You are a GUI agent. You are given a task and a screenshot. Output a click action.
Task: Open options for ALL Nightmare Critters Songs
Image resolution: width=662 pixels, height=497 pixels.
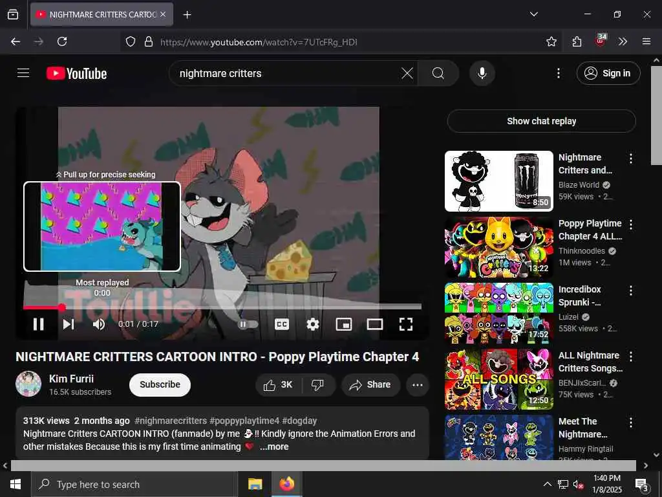click(631, 357)
